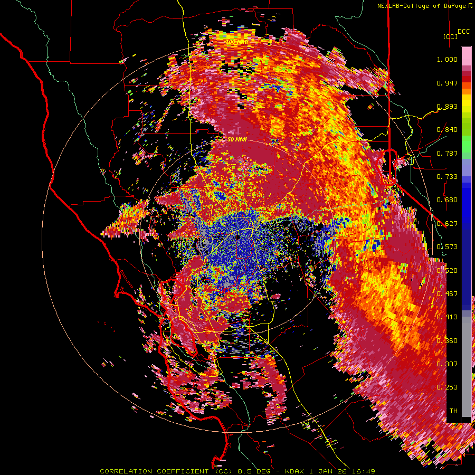Click the 0.573 scale value
475x475 pixels.
447,247
